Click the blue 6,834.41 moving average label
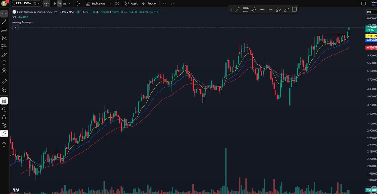 pyautogui.click(x=371, y=40)
